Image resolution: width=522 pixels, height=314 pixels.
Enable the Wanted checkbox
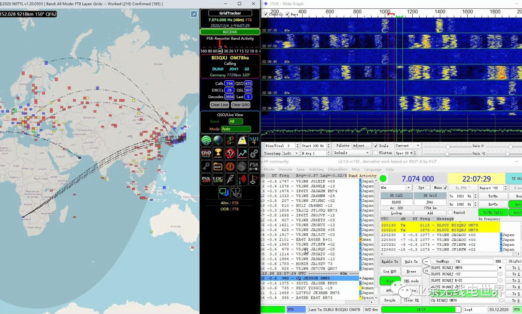click(x=450, y=212)
